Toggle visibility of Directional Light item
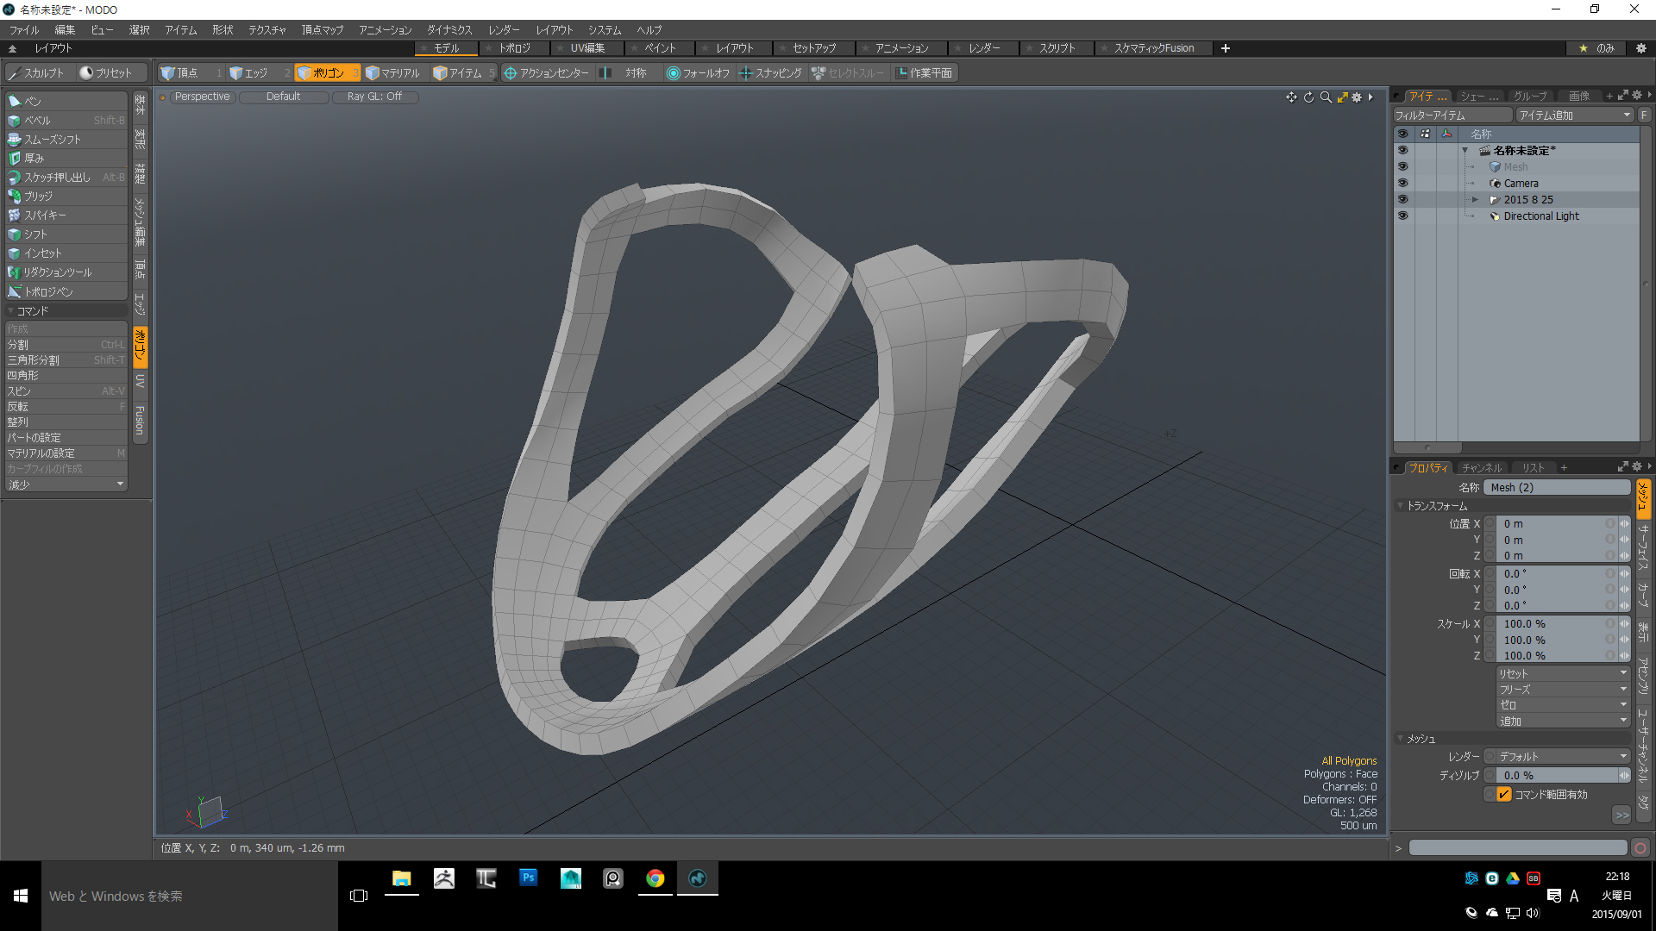This screenshot has height=931, width=1656. 1402,216
